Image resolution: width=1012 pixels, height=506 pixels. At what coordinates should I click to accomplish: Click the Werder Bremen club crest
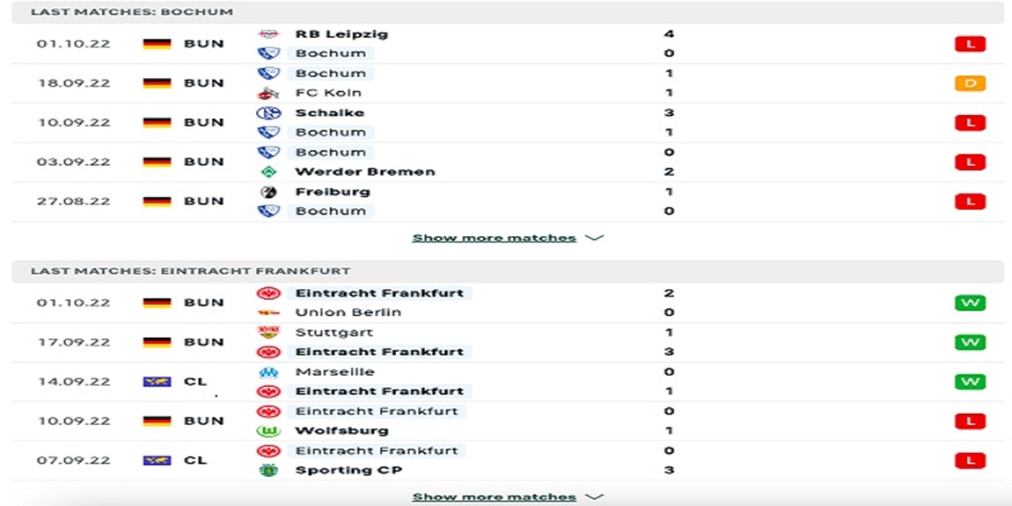[x=269, y=172]
